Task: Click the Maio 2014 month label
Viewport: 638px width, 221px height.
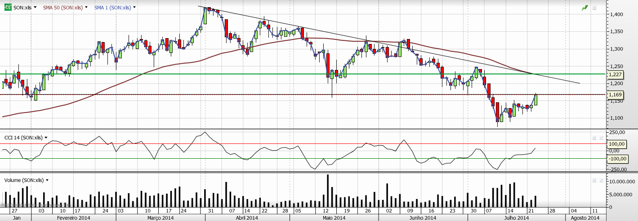Action: pyautogui.click(x=334, y=218)
